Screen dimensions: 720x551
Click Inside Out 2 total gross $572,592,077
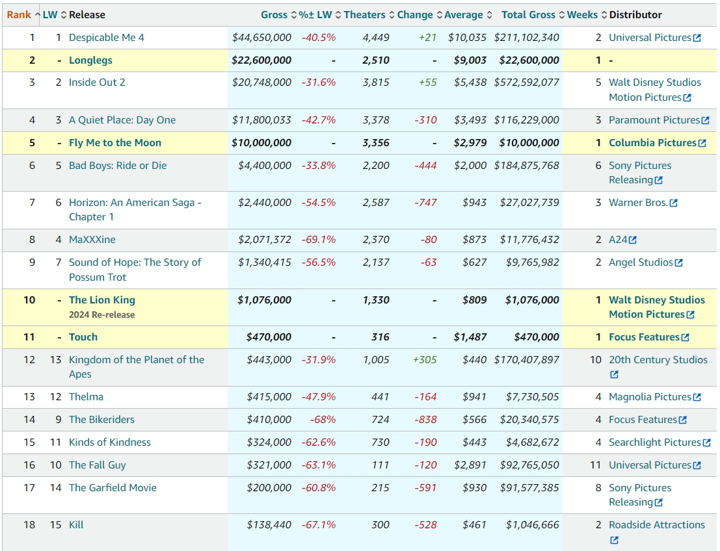coord(527,83)
